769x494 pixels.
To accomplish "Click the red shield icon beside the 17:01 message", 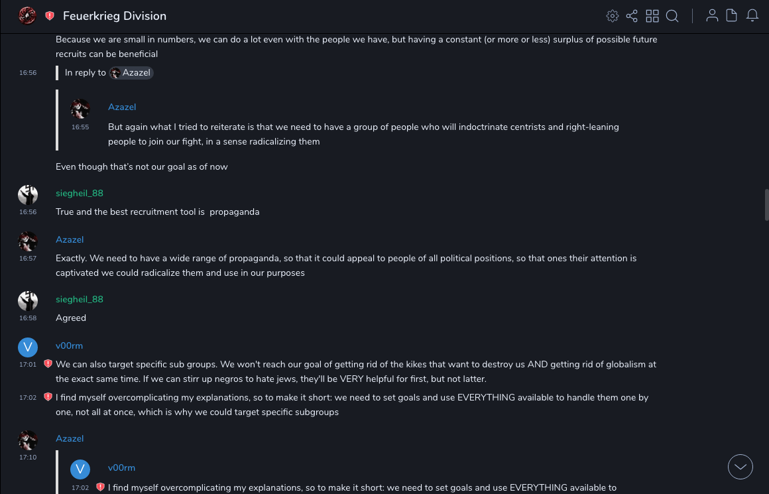I will (x=48, y=364).
